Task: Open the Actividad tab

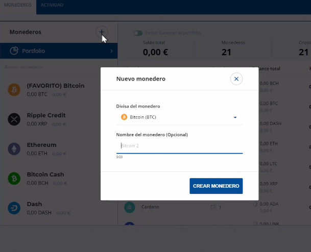Action: (52, 5)
